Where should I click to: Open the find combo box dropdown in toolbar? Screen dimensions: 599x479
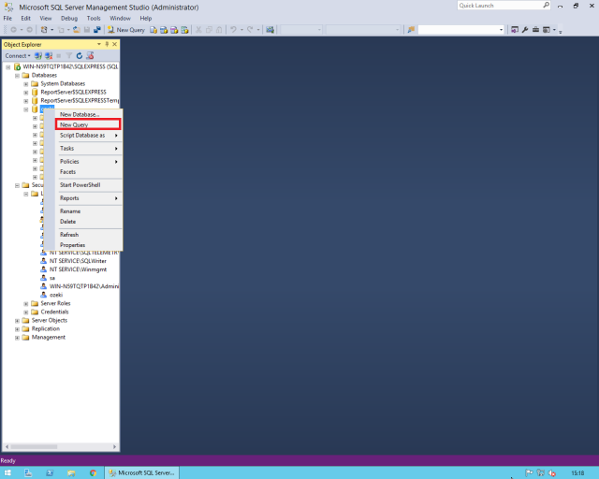point(502,30)
